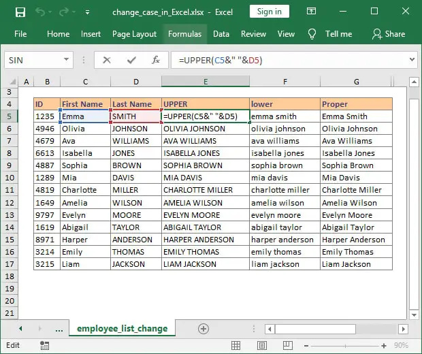This screenshot has height=354, width=422.
Task: Switch to the Insert tab
Action: coord(91,34)
